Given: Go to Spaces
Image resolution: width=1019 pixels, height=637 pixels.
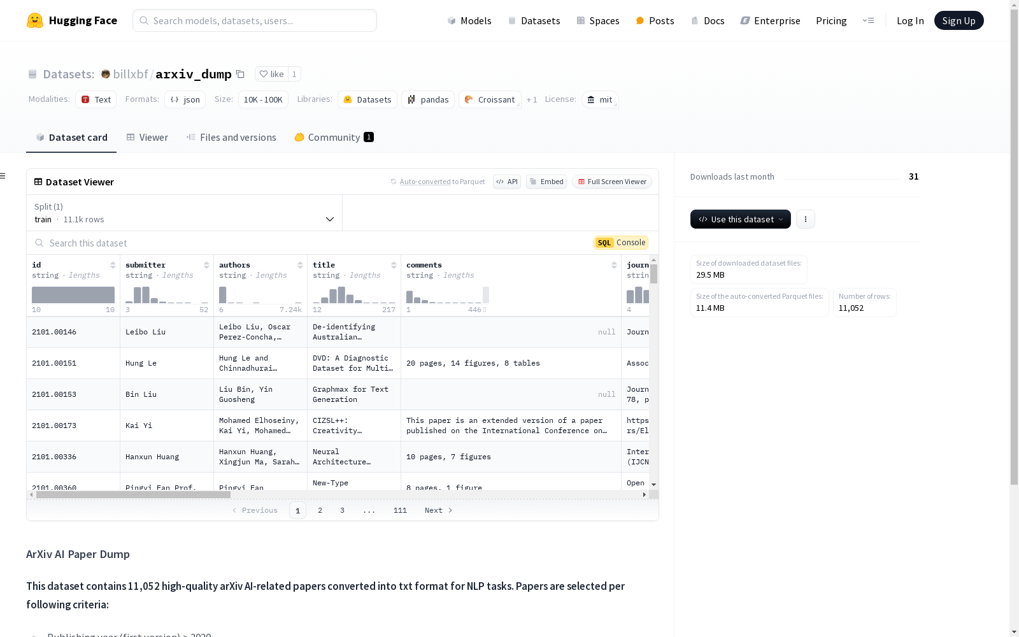Looking at the screenshot, I should pos(597,20).
